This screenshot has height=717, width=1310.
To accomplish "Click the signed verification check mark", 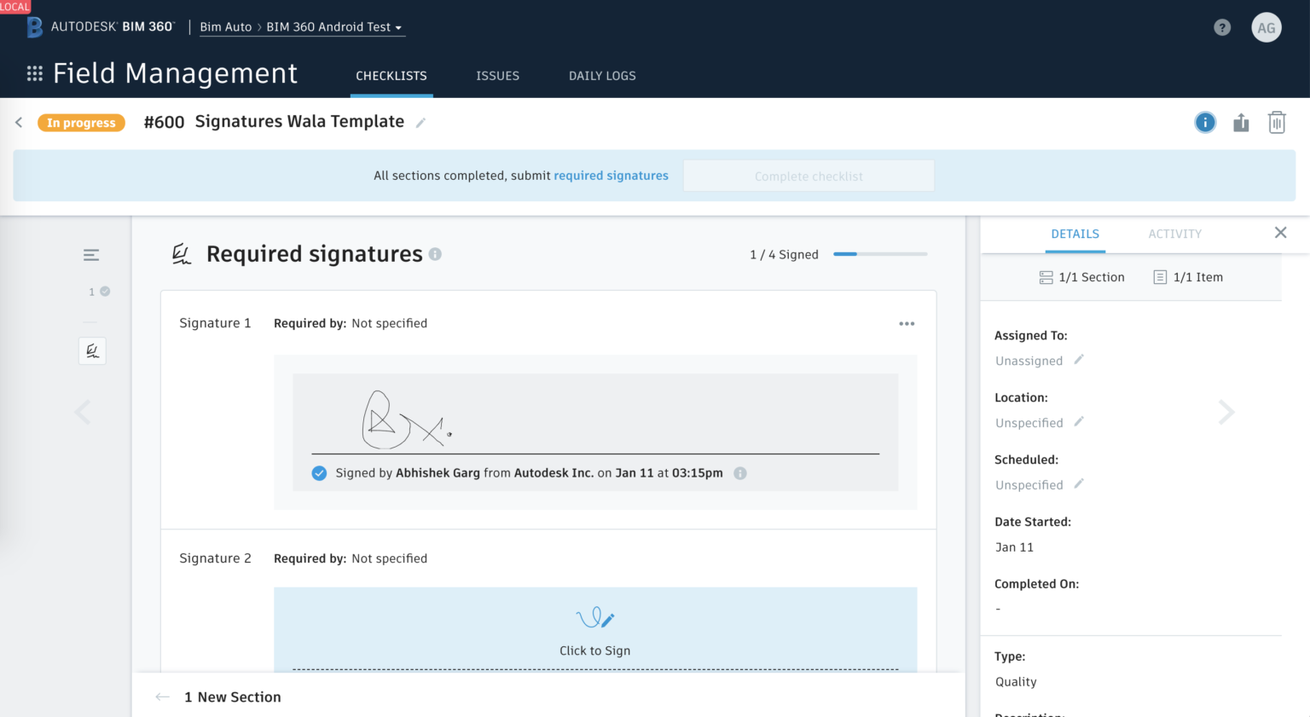I will pyautogui.click(x=319, y=473).
